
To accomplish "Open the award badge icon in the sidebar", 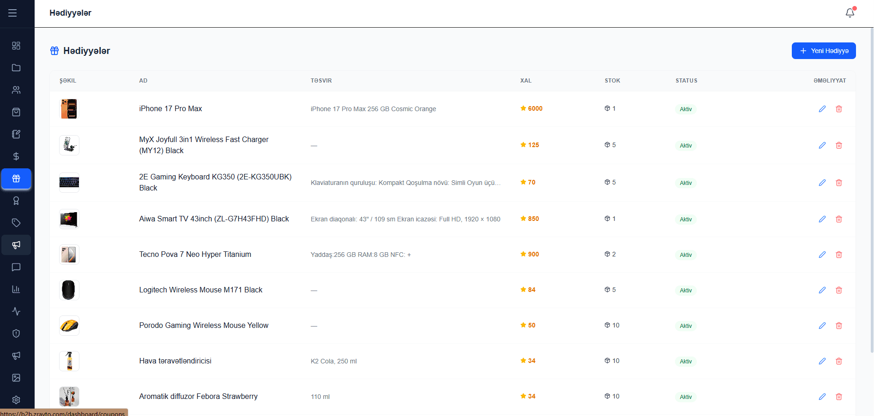I will [16, 201].
